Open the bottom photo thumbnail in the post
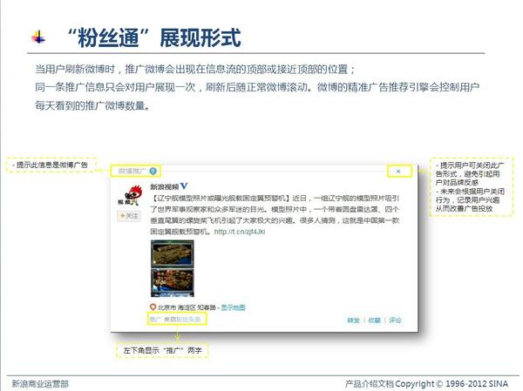Screen dimensions: 523x391 pos(172,282)
